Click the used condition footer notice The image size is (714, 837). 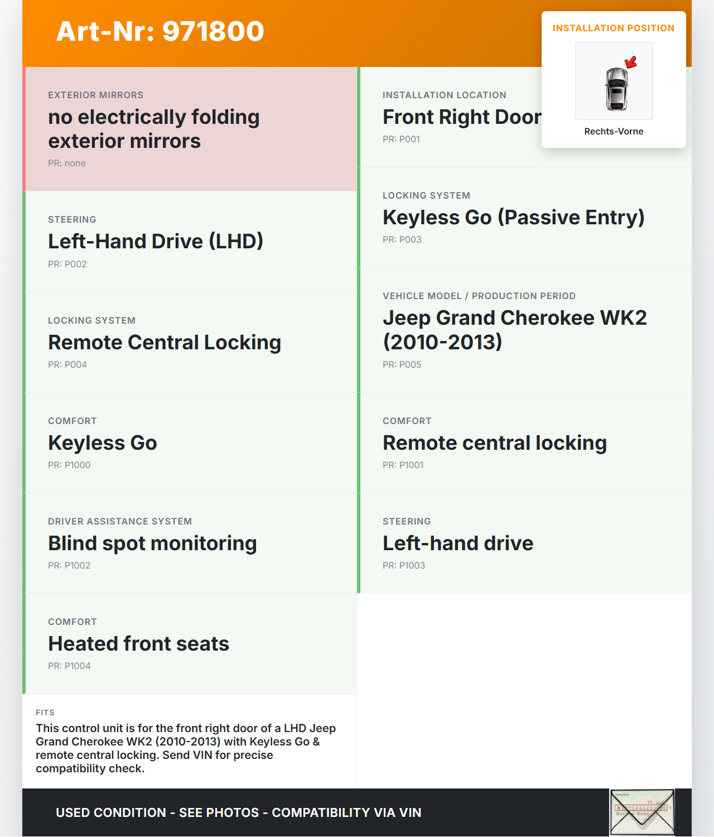tap(238, 812)
